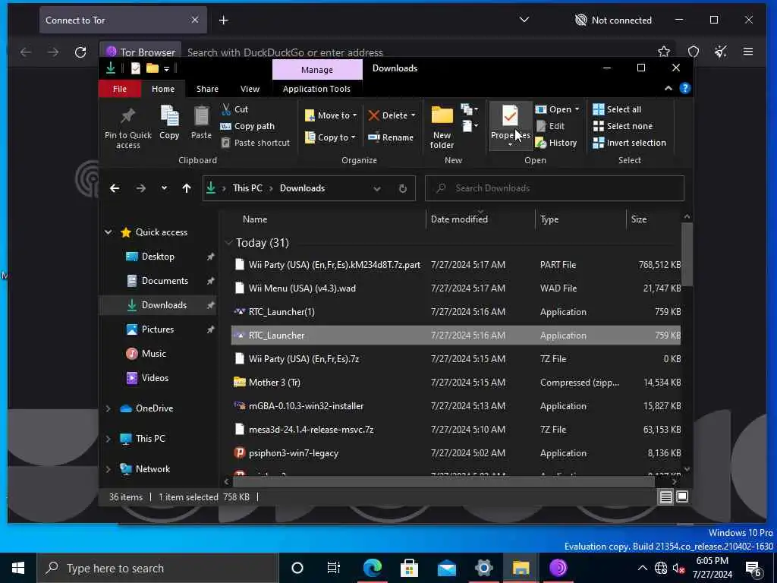
Task: Cut the selected file
Action: click(x=234, y=109)
